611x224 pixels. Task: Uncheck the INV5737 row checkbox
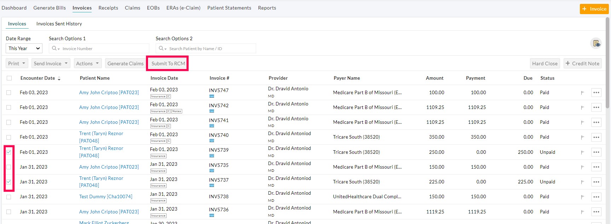pos(9,182)
